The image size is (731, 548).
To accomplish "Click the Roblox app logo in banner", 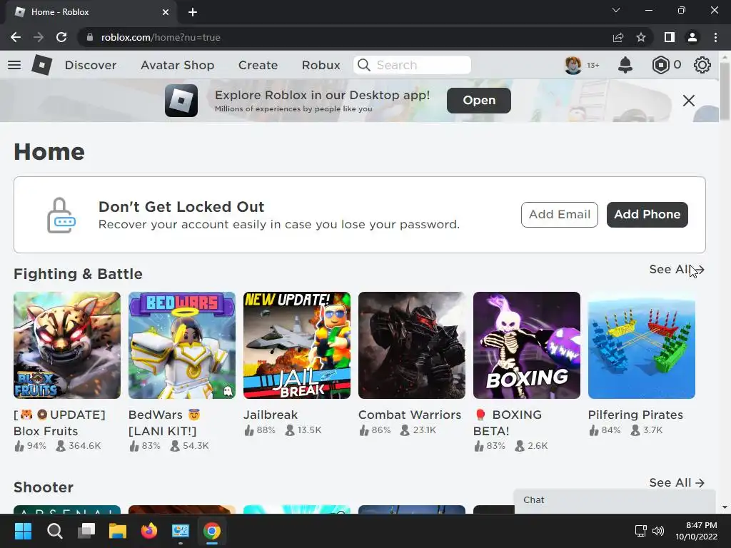I will tap(181, 101).
